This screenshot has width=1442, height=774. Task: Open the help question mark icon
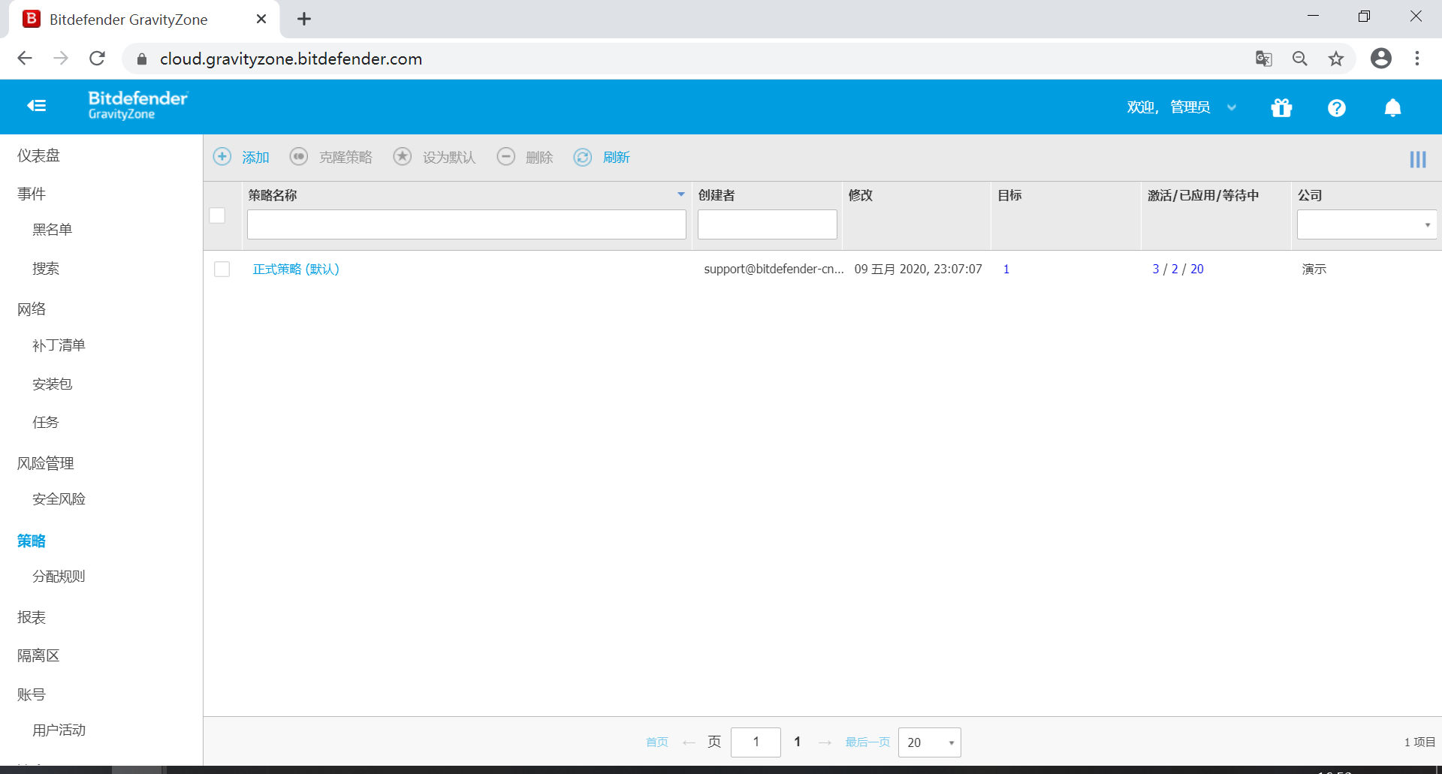pyautogui.click(x=1336, y=108)
